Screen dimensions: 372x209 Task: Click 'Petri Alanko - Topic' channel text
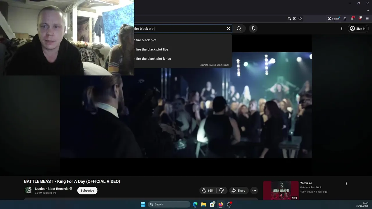point(311,188)
